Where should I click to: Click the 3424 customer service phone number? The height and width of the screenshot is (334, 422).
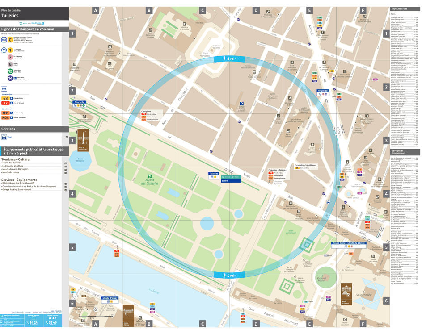[x=33, y=322]
